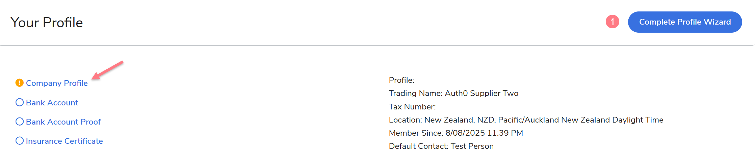
Task: Click the red arrow pointing at Company Profile
Action: point(107,70)
